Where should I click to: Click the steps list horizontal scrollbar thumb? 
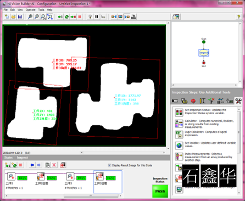pyautogui.click(x=91, y=196)
